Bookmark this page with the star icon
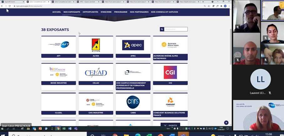The height and width of the screenshot is (136, 284). [209, 6]
